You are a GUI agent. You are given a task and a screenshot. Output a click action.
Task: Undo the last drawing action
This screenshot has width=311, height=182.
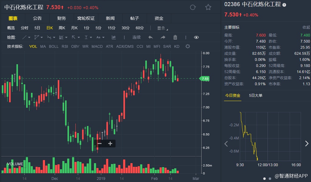[x=150, y=37]
